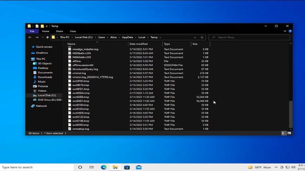
Task: Click the New folder quick access icon
Action: point(42,26)
